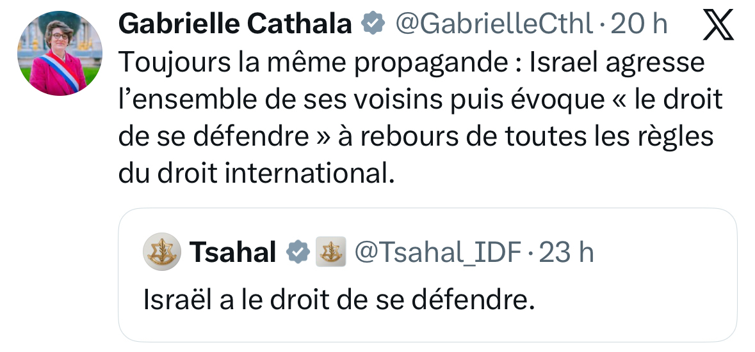Image resolution: width=755 pixels, height=352 pixels.
Task: Click the phrase "du droit international."
Action: (256, 174)
